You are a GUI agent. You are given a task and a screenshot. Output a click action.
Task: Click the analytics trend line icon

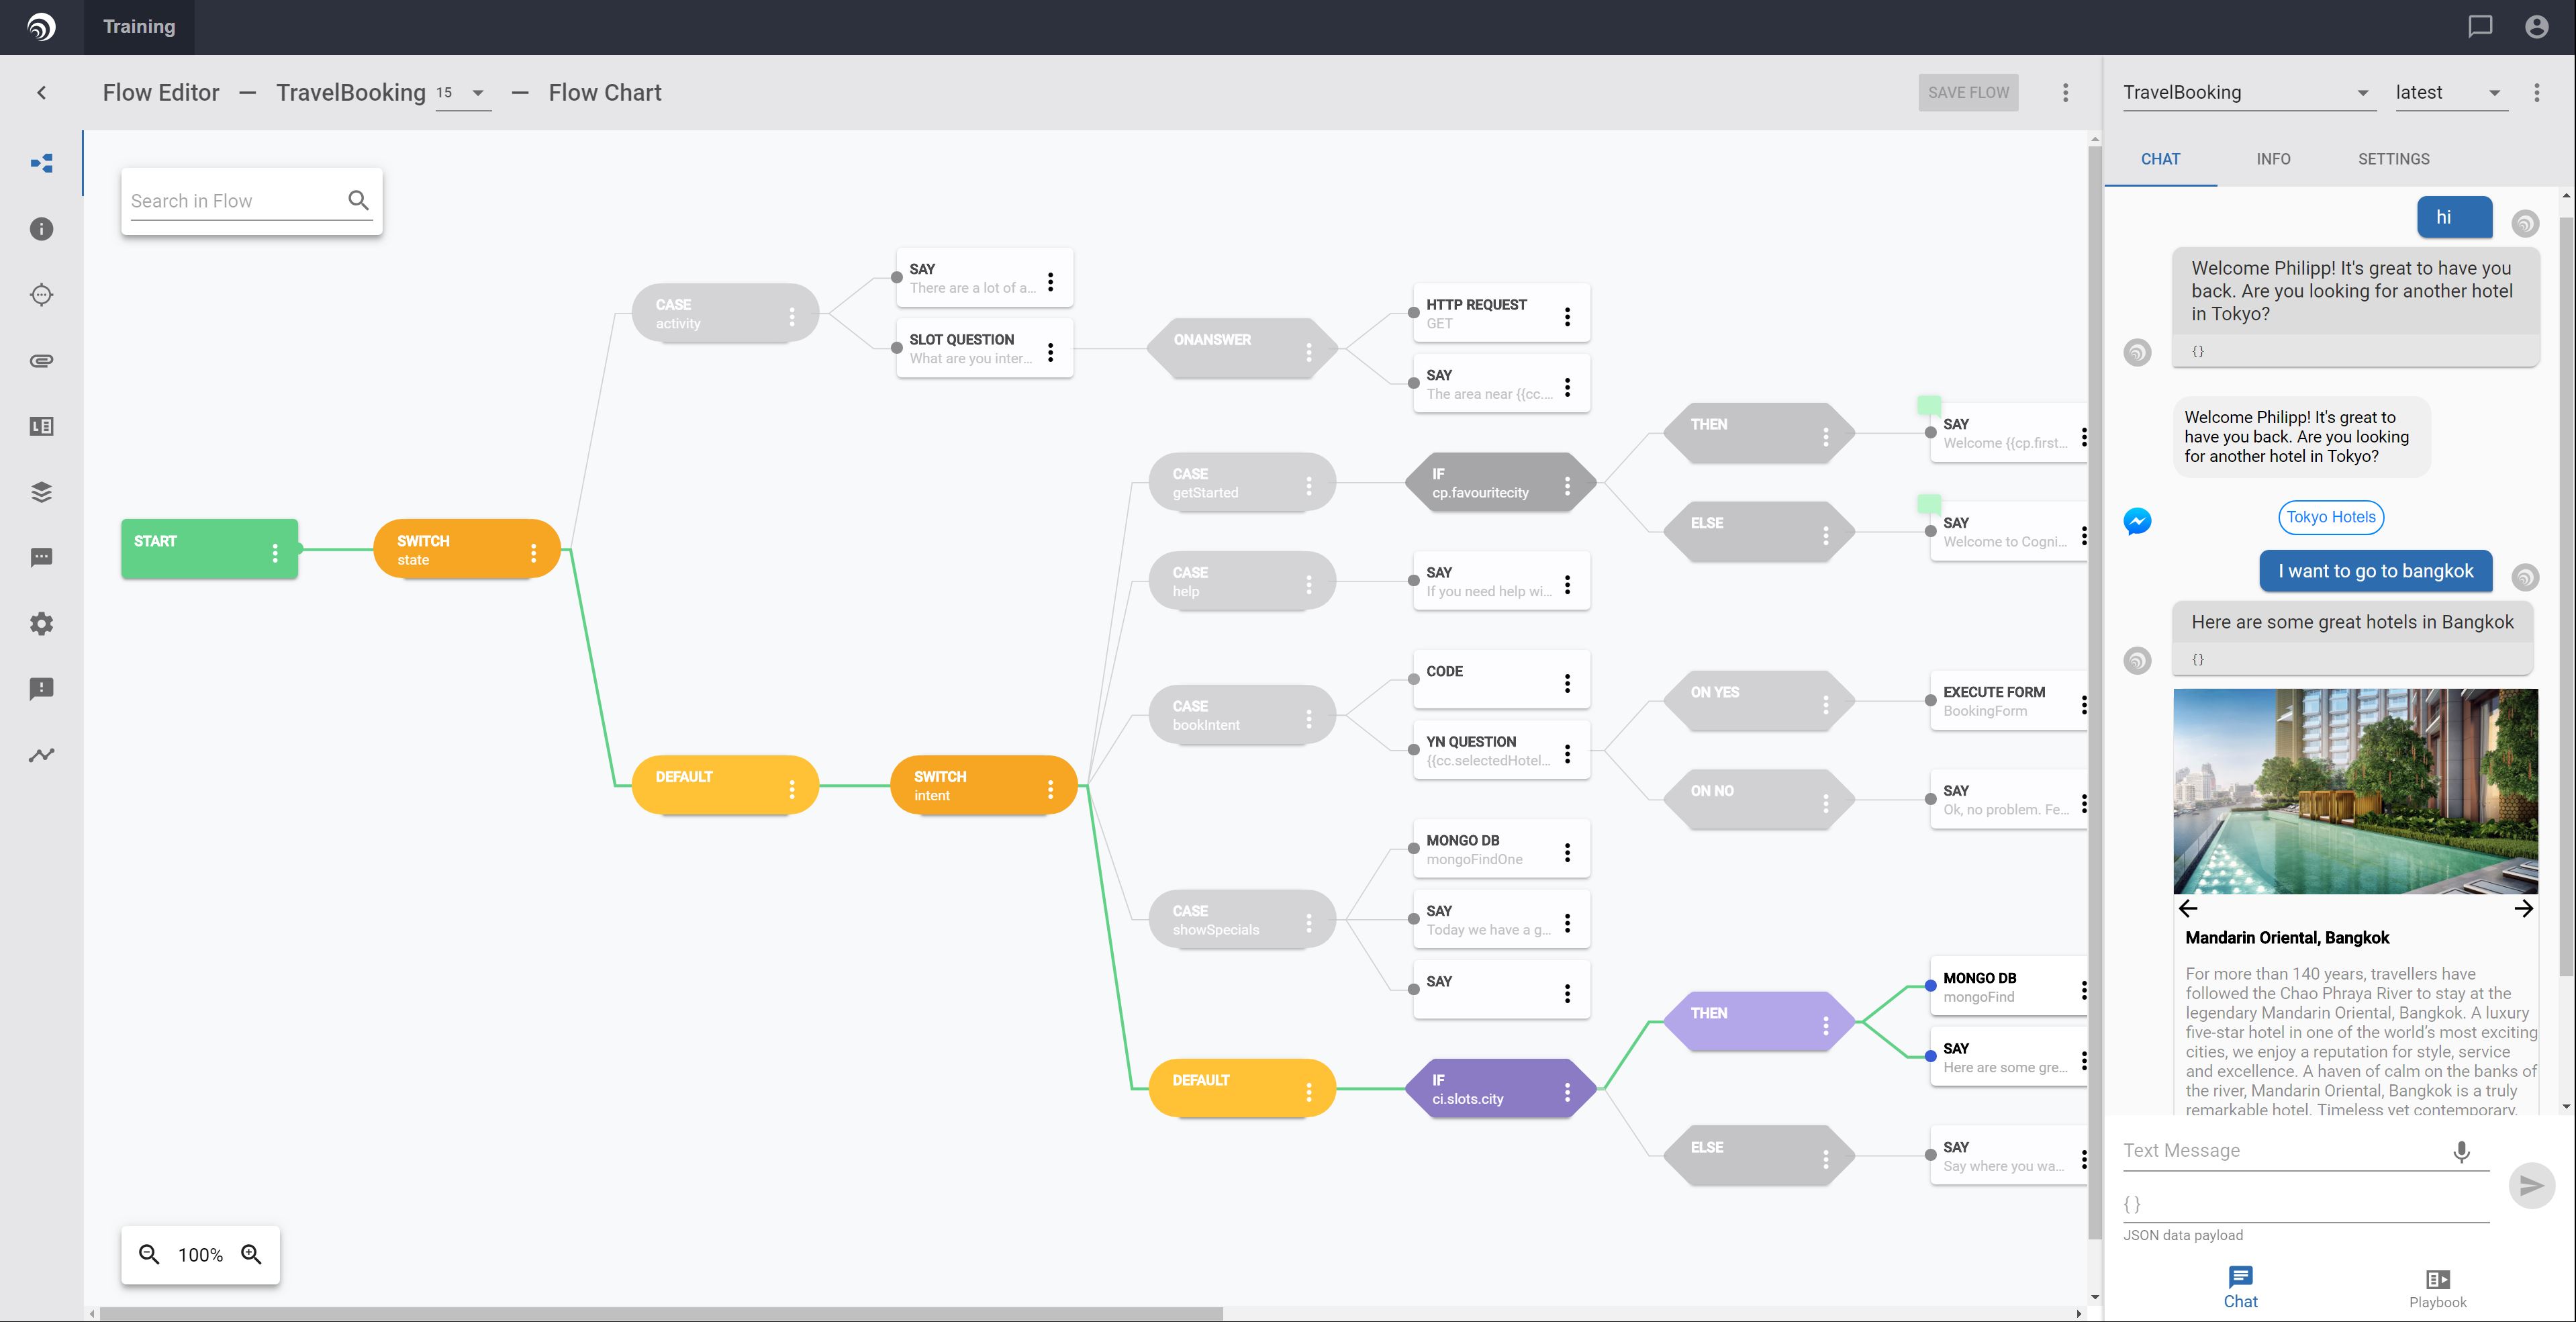point(41,755)
